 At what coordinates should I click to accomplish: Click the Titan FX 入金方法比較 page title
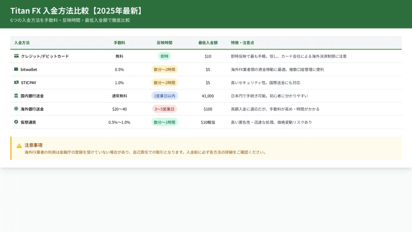(76, 11)
